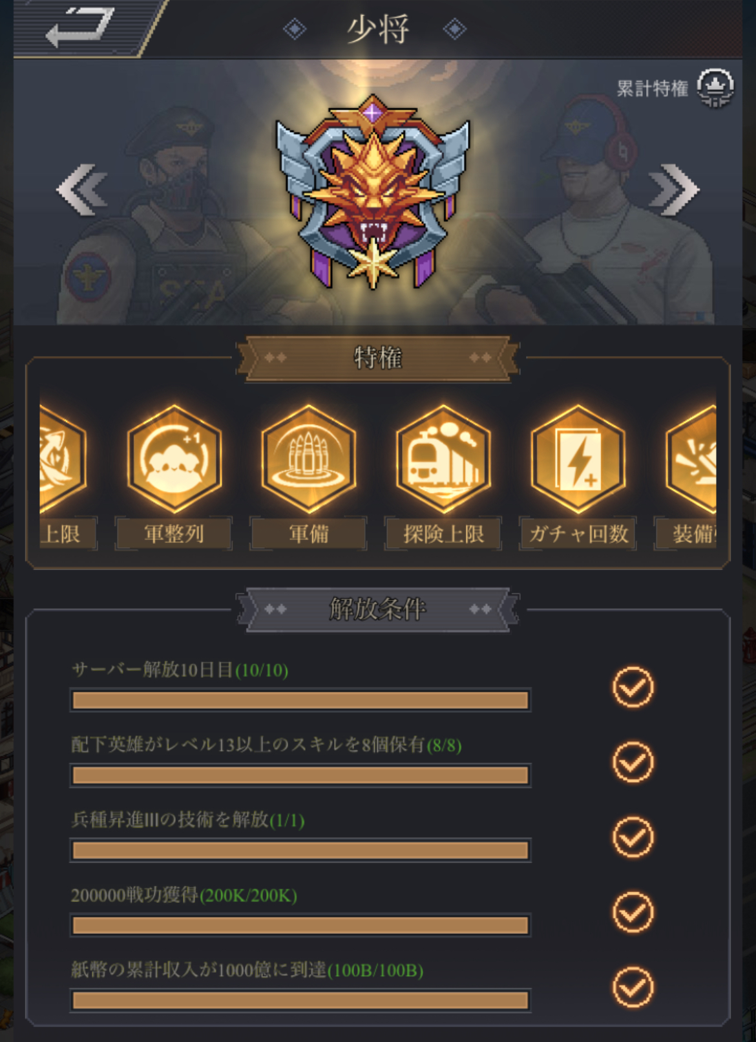
Task: Select the 軍整列 privilege hexagon icon
Action: pos(174,459)
